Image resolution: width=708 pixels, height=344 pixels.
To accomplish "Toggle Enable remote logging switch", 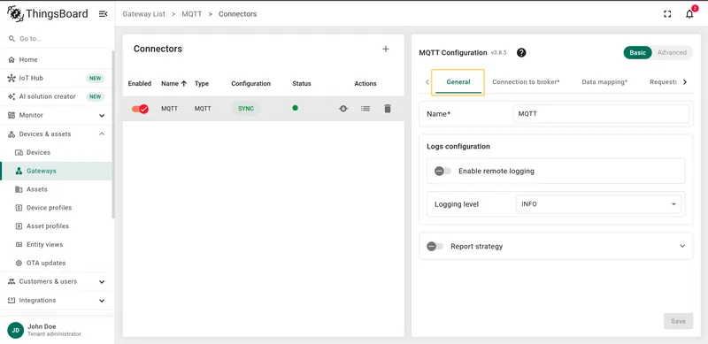I will [442, 171].
